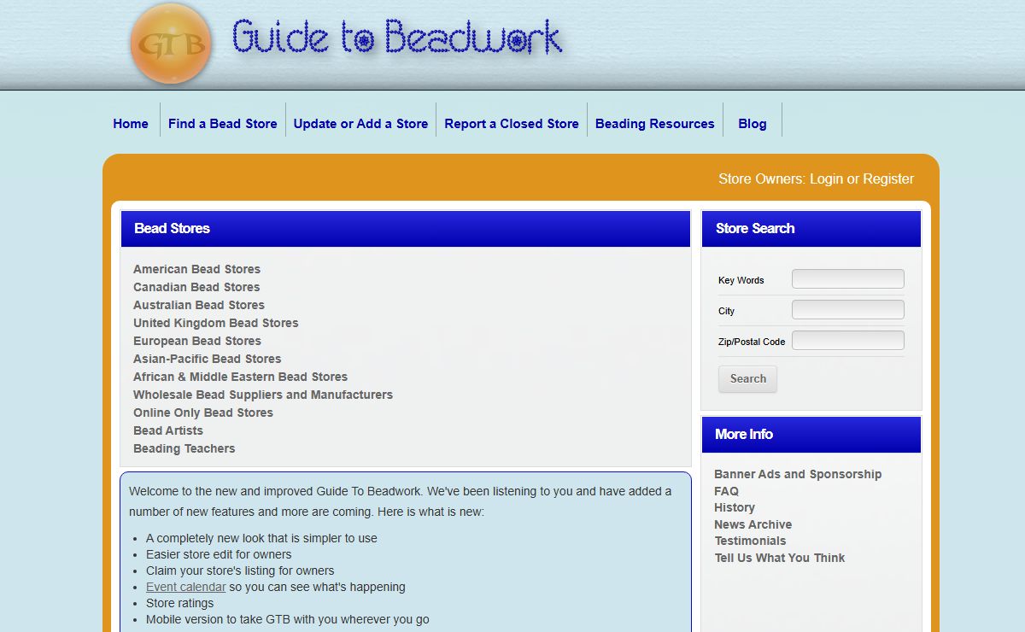Click the Register link for store owners

[888, 179]
